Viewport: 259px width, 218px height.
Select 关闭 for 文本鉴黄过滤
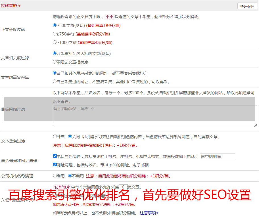(x=70, y=137)
